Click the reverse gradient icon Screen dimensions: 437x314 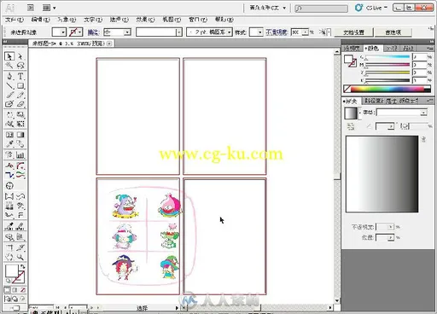[351, 126]
